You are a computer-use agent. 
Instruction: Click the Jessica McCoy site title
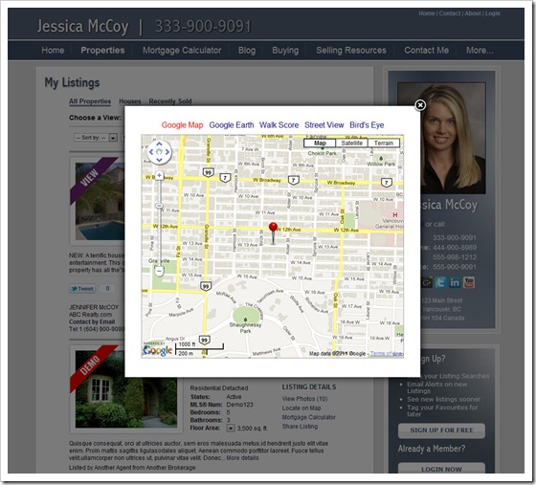point(82,26)
